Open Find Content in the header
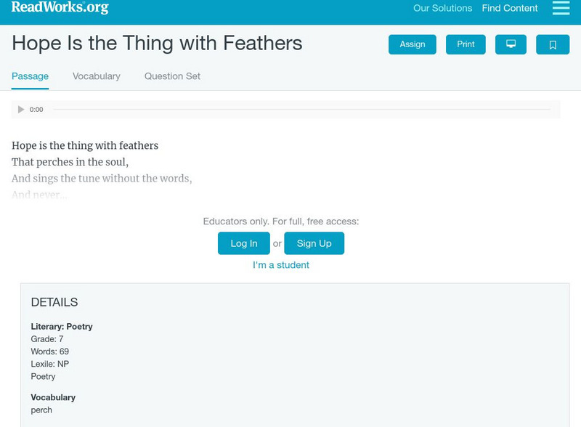The width and height of the screenshot is (581, 427). click(x=510, y=9)
